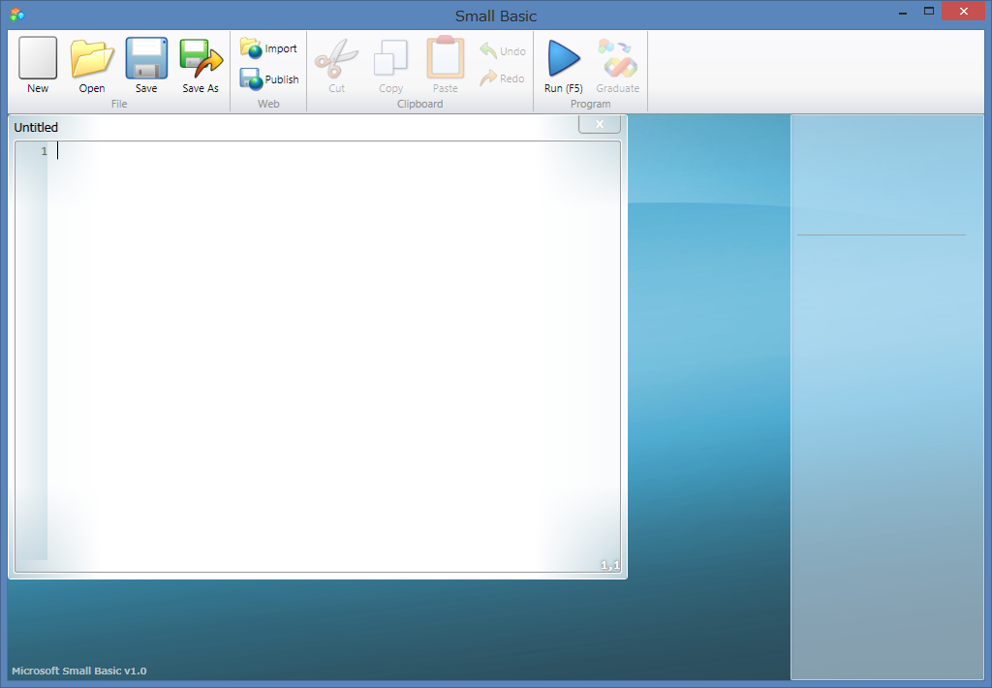Maximize the Small Basic window

[x=929, y=12]
